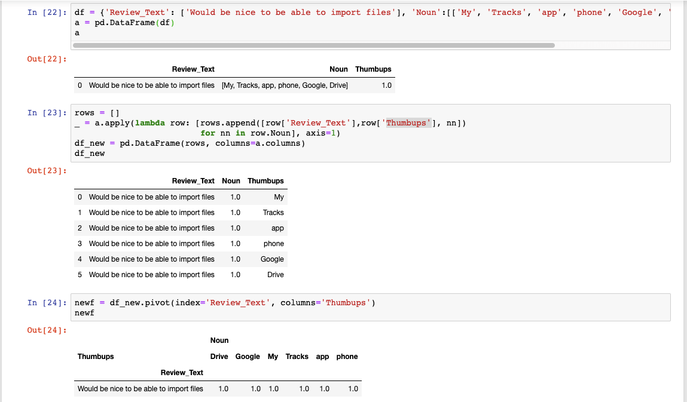This screenshot has height=402, width=687.
Task: Click the 'app' cell in Out[23] row 2
Action: (277, 228)
